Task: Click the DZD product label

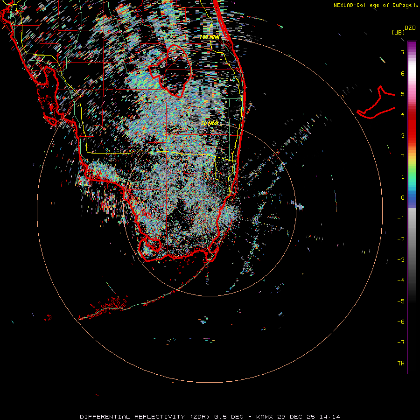Action: pyautogui.click(x=410, y=28)
